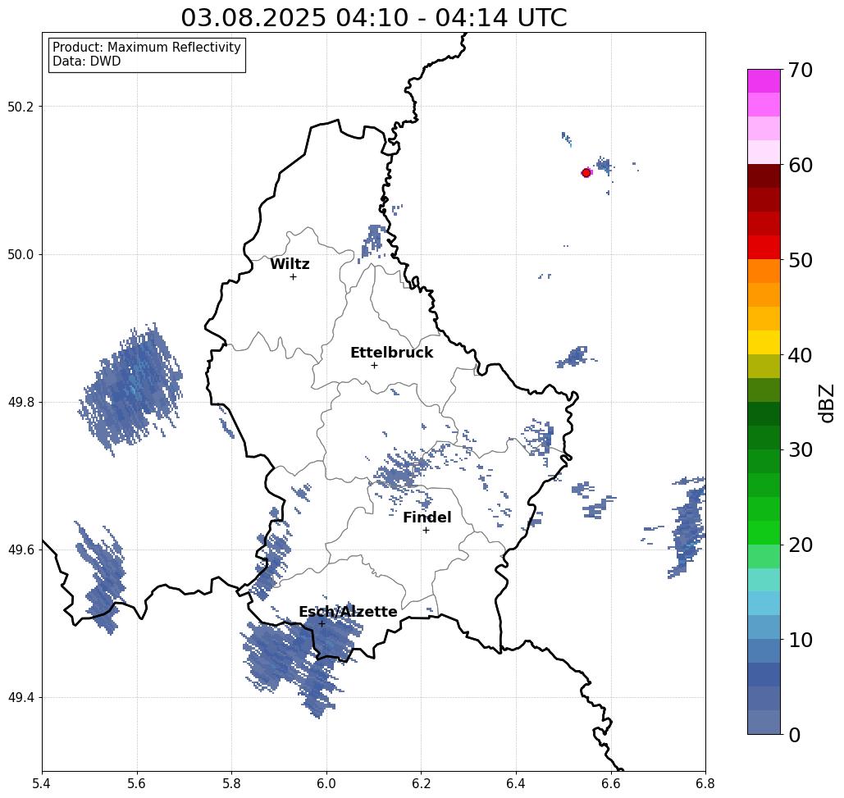
Task: Click the colorbar tick label 50
Action: pyautogui.click(x=800, y=260)
